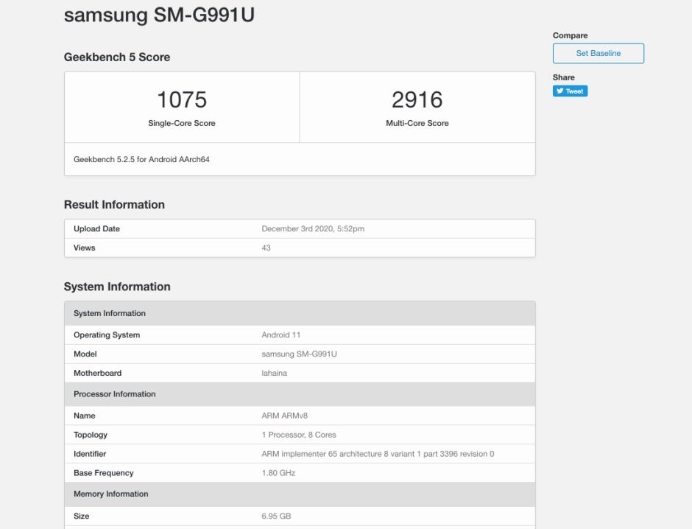The height and width of the screenshot is (529, 692).
Task: Select the Model value samsung SM-G991U
Action: (299, 354)
